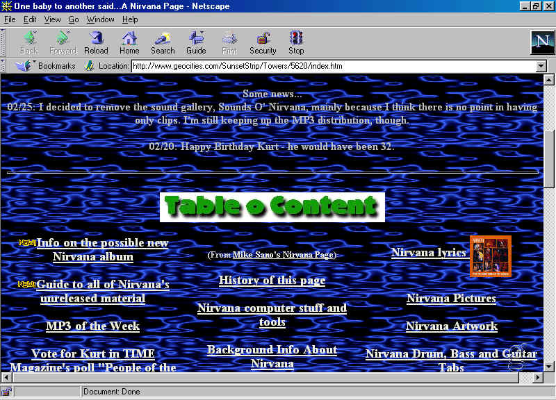Click the 'Happy Birthday Kurt' news line
The height and width of the screenshot is (400, 556).
[272, 147]
